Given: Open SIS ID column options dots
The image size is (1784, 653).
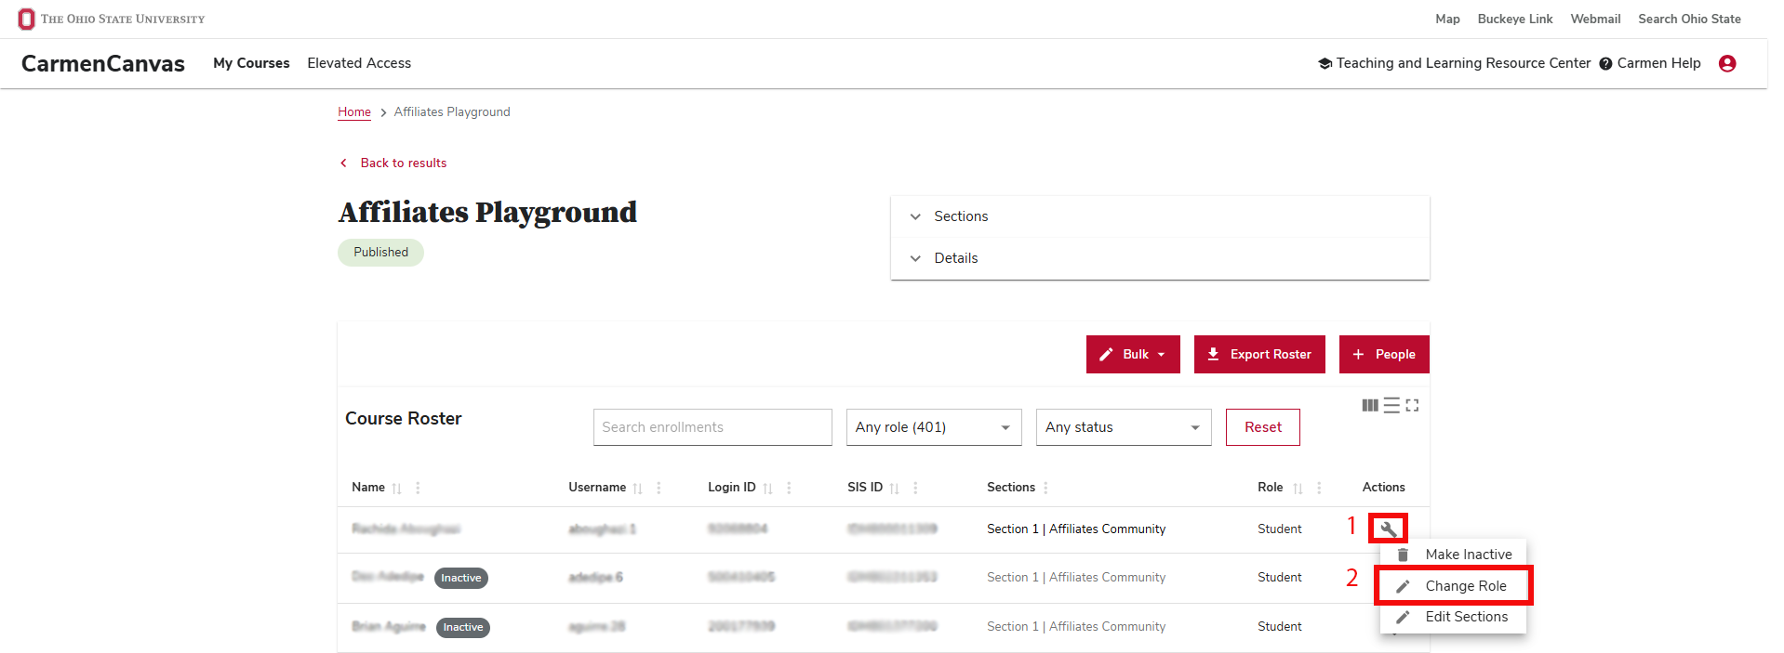Looking at the screenshot, I should 915,488.
